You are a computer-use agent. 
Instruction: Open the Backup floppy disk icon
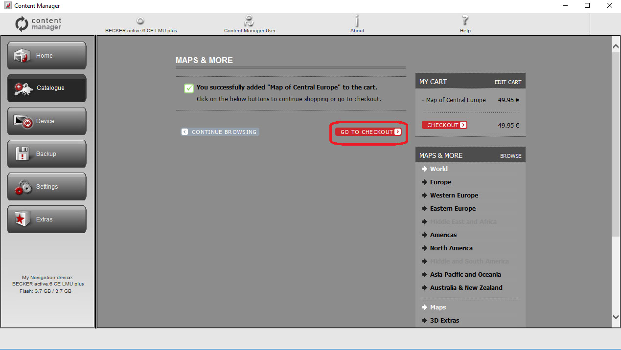(23, 154)
